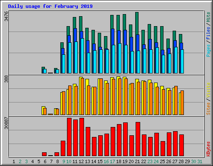Viewport: 213px width, 166px height.
Task: Click the red KBytes bar for day 12
Action: (82, 137)
